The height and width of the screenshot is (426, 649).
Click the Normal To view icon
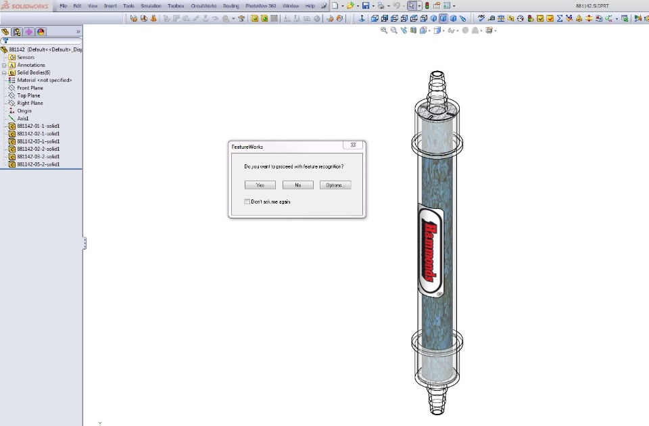[x=362, y=18]
